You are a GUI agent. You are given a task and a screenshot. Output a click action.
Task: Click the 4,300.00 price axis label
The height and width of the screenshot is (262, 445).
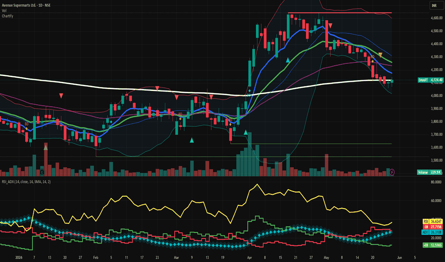(x=436, y=57)
